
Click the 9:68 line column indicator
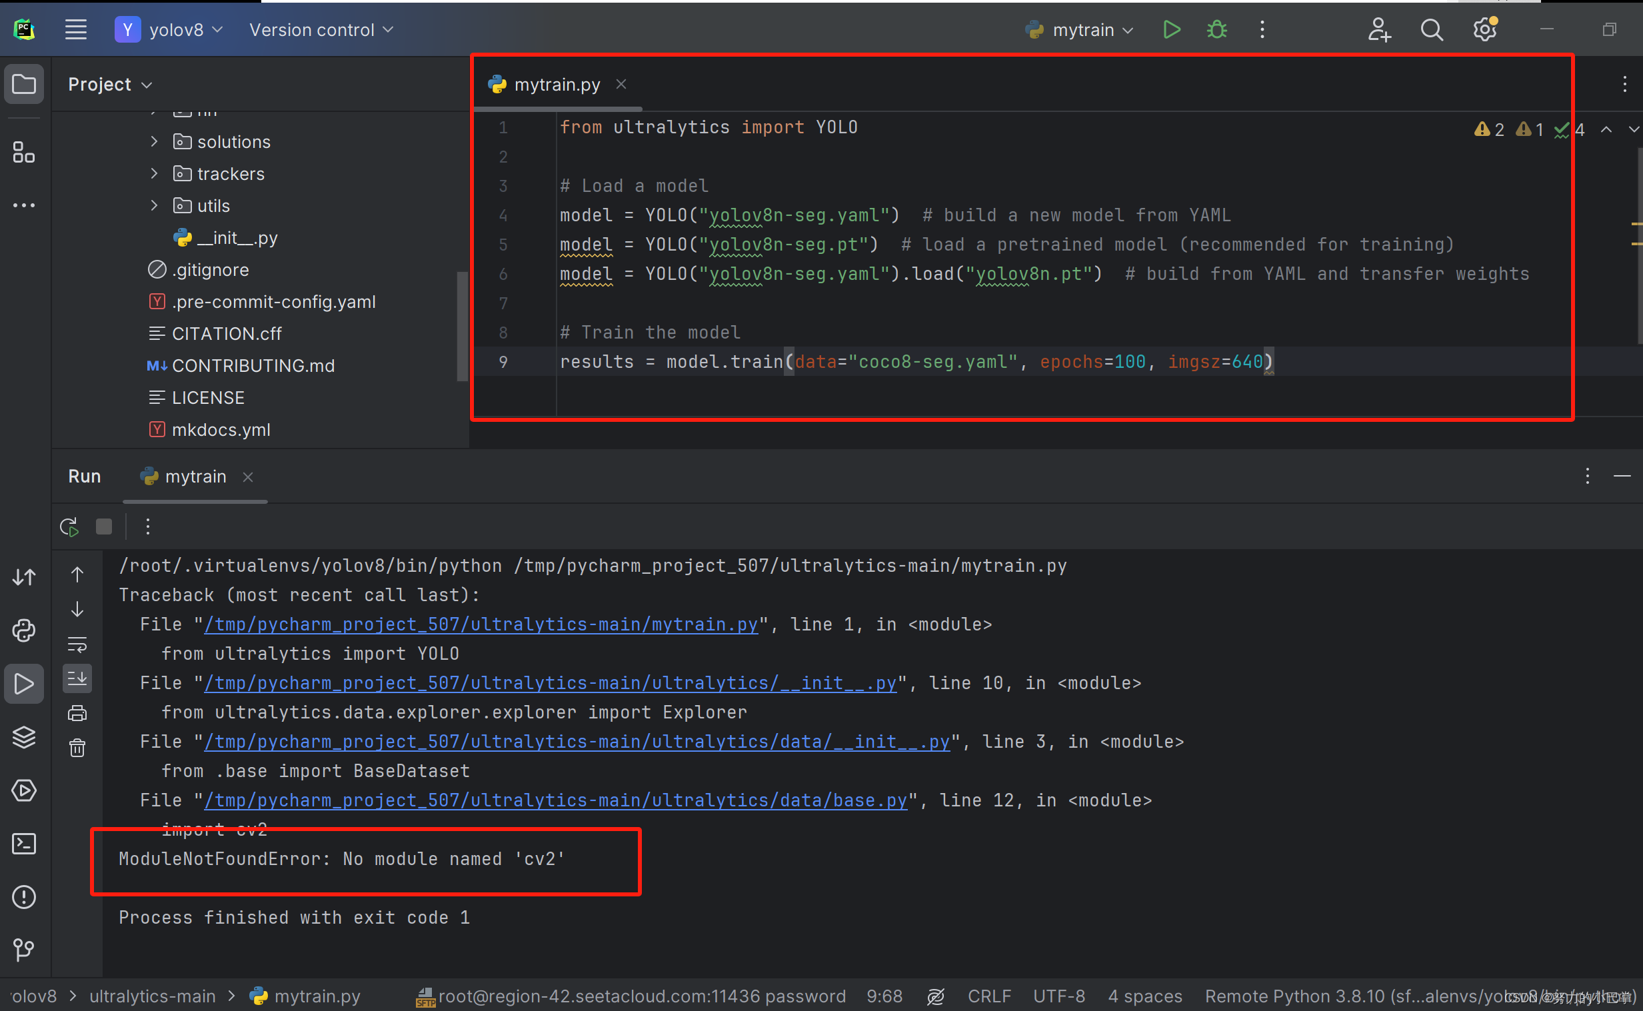tap(884, 996)
